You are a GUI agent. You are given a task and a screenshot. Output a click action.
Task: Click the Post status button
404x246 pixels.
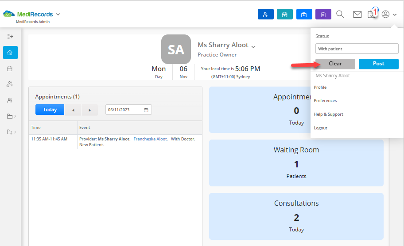(378, 64)
